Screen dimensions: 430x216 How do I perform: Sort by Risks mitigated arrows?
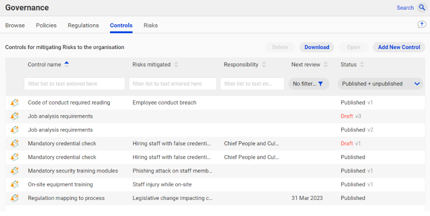[x=176, y=65]
